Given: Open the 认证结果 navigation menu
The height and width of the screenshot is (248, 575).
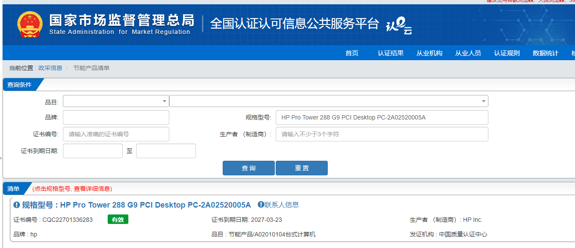Looking at the screenshot, I should pyautogui.click(x=391, y=53).
